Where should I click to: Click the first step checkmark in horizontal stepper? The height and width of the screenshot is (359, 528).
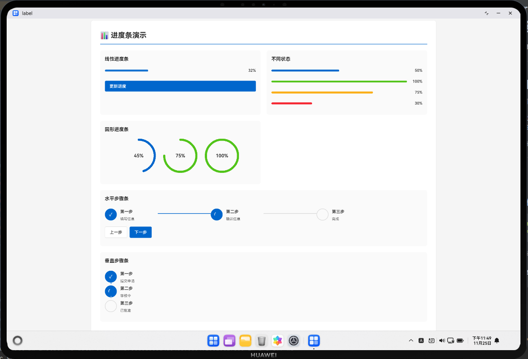coord(111,215)
